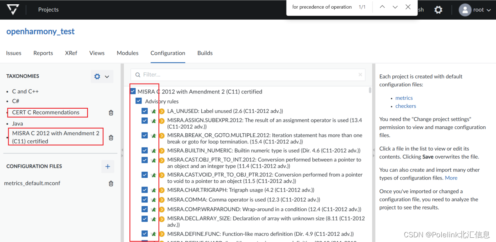The width and height of the screenshot is (496, 242).
Task: Click the More link in help text
Action: [451, 178]
